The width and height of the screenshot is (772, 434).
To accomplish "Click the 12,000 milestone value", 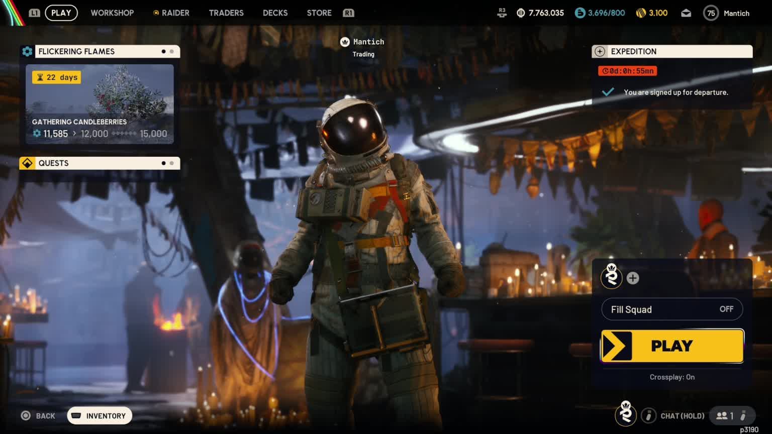I will [94, 134].
